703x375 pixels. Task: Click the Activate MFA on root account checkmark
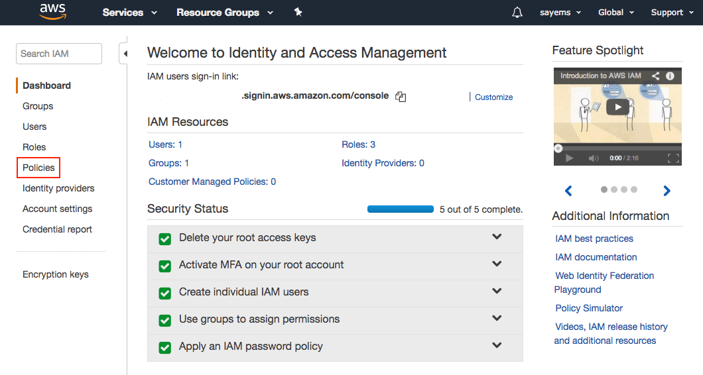[x=165, y=266]
